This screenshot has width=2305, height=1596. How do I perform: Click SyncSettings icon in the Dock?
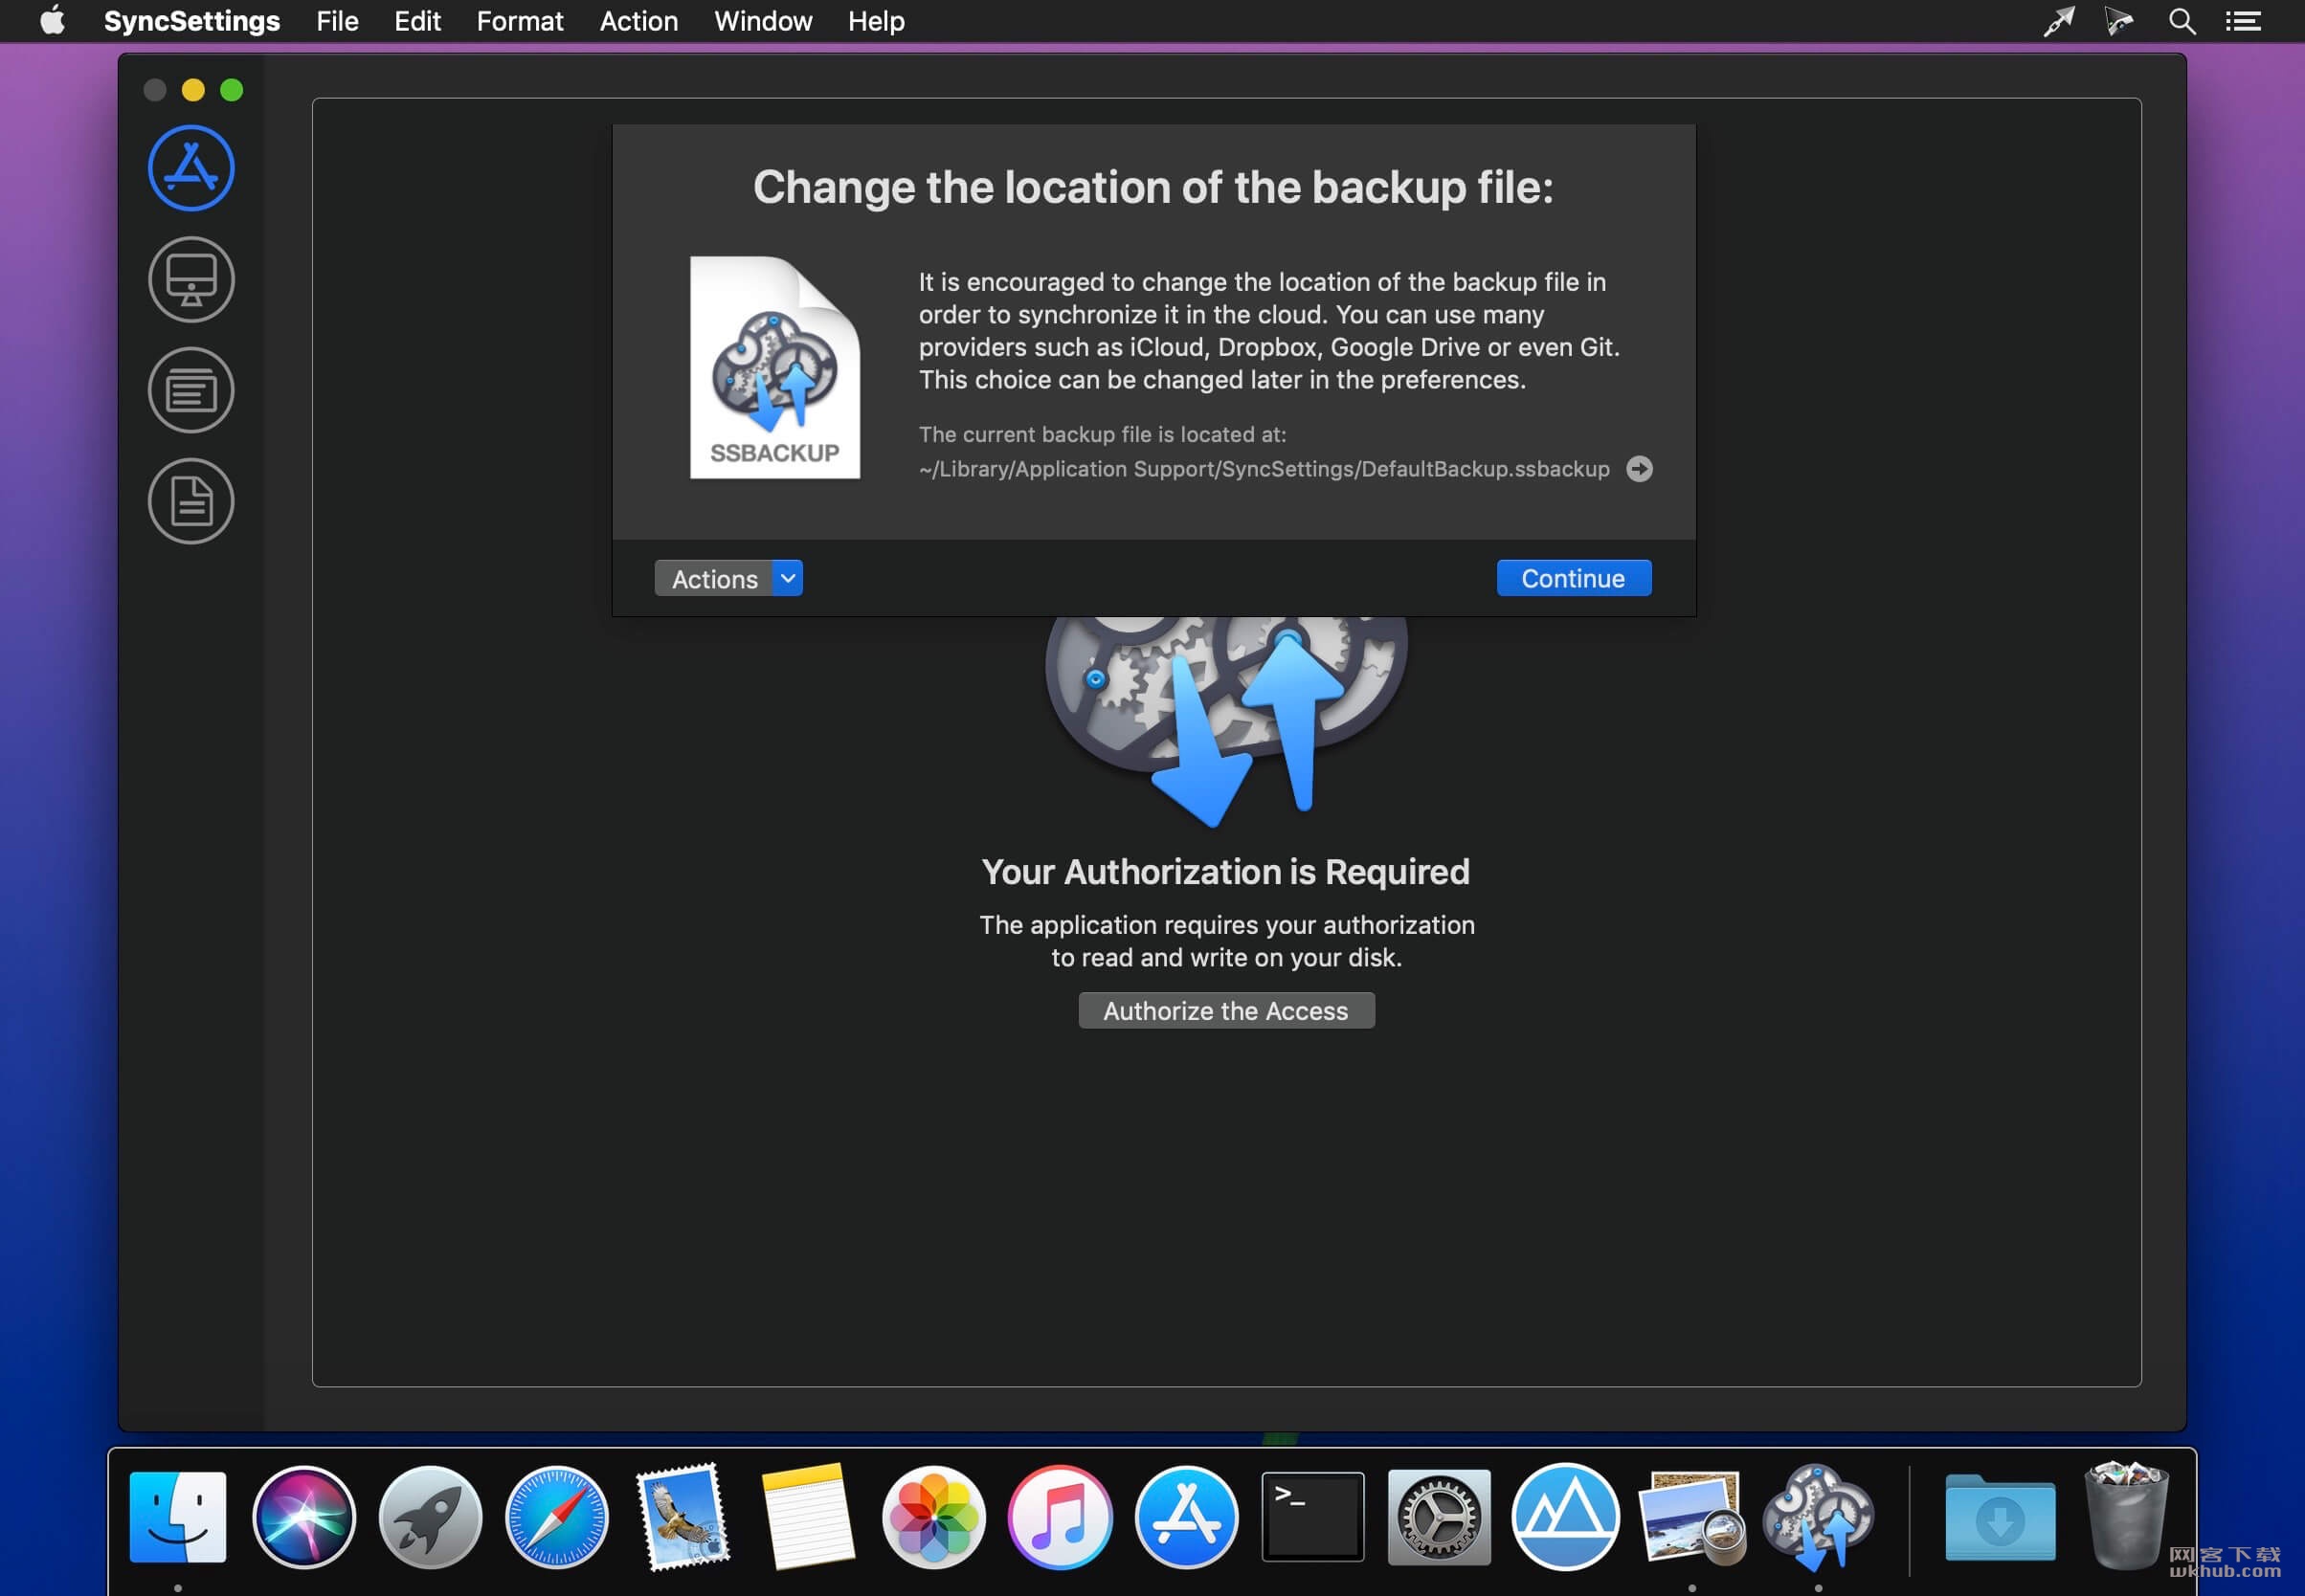1818,1517
